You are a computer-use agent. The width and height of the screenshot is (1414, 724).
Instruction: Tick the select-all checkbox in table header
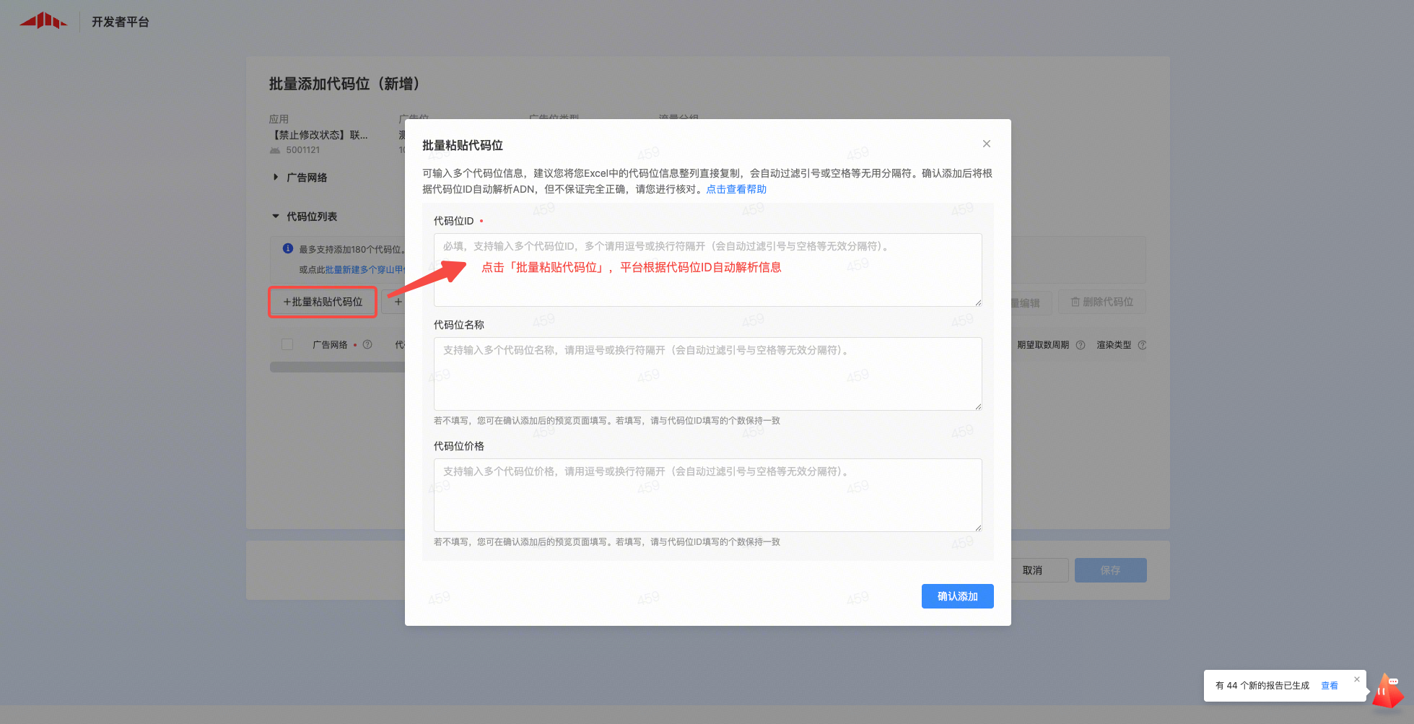pyautogui.click(x=287, y=345)
